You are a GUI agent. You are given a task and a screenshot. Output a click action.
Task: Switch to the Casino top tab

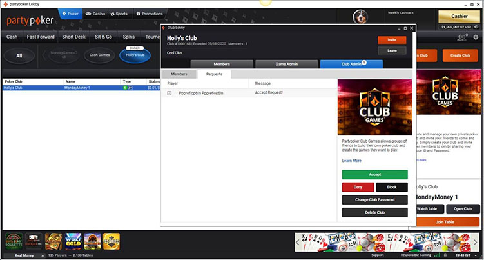click(x=95, y=14)
